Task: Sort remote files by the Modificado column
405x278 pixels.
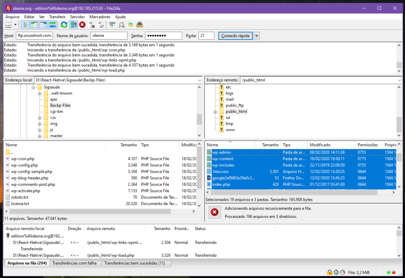Action: point(331,145)
